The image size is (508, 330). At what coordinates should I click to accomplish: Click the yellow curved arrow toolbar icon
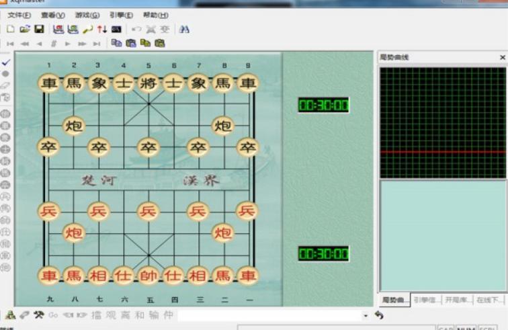click(x=87, y=29)
